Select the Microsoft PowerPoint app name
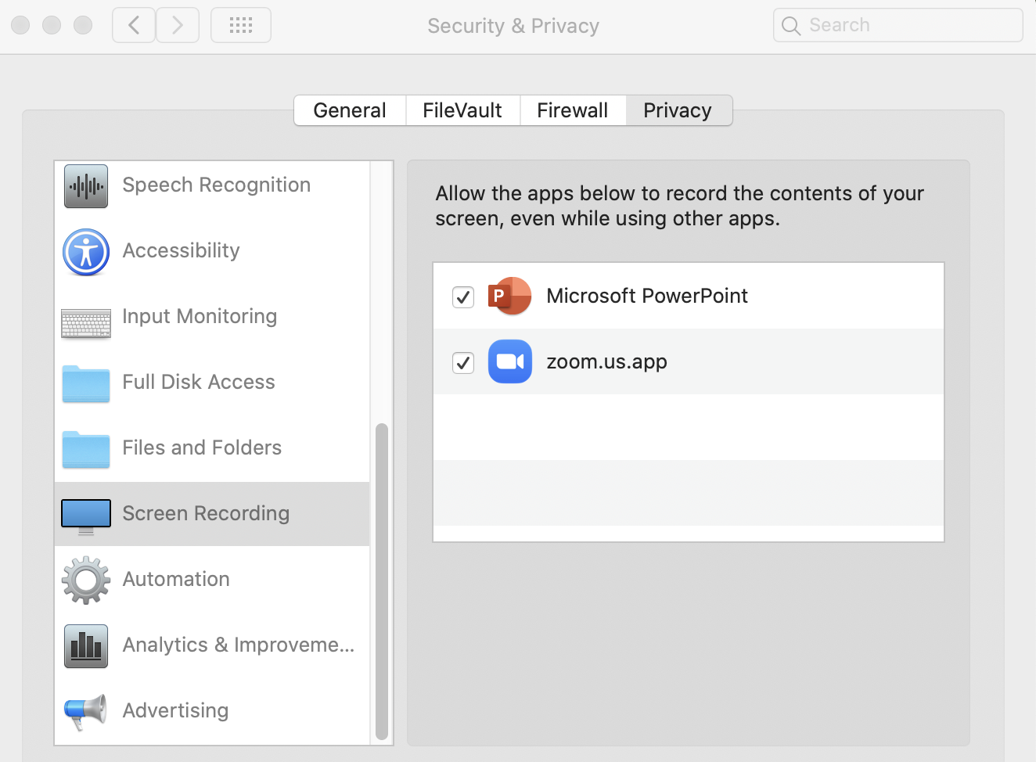 (647, 296)
